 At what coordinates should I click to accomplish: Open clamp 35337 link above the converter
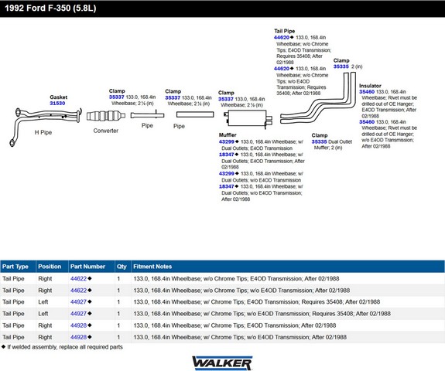pyautogui.click(x=117, y=97)
